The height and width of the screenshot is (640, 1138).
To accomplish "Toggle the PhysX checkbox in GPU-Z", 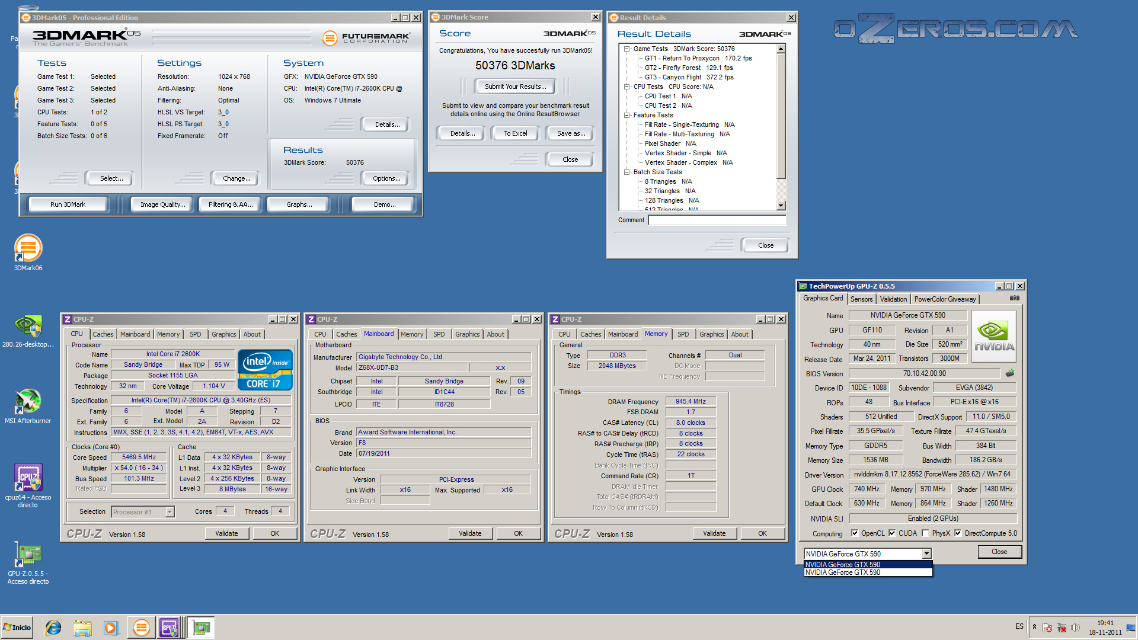I will click(x=925, y=533).
